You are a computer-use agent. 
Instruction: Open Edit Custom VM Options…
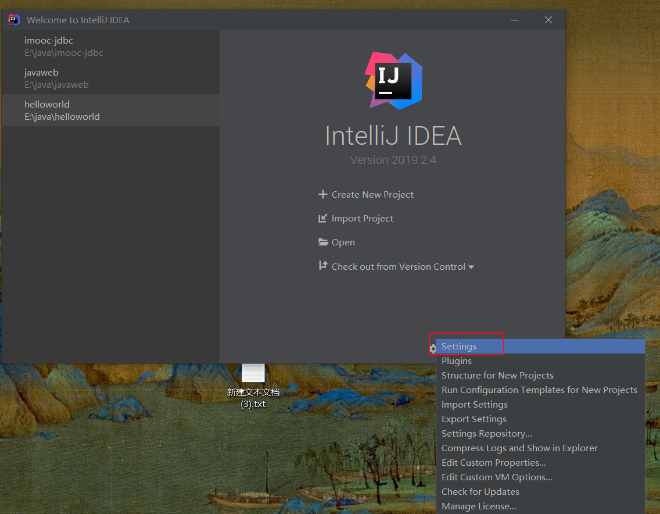540,477
